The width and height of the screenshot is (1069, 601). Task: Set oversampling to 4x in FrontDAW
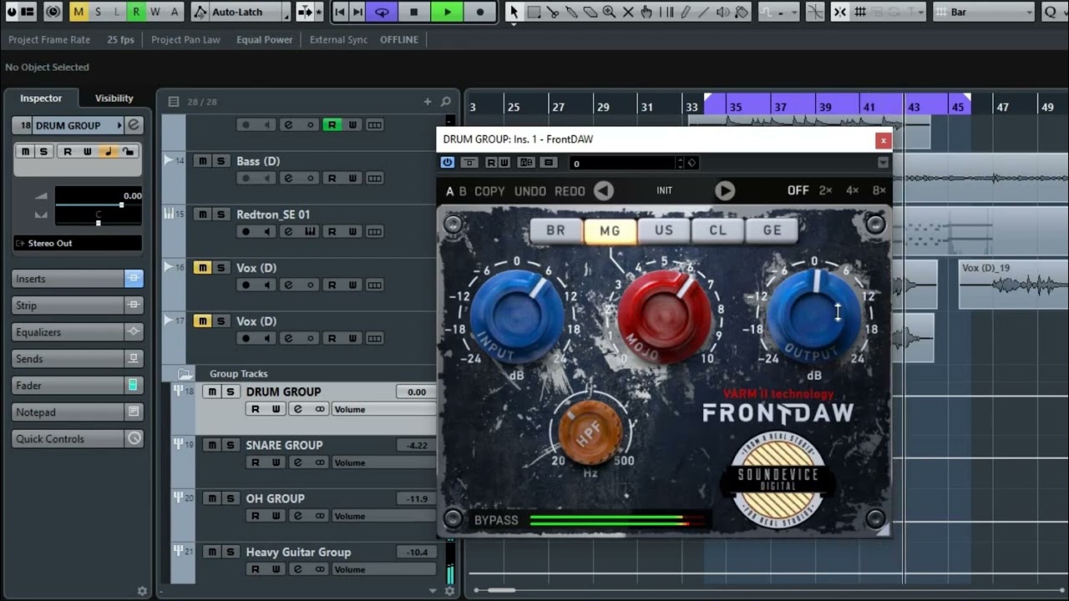(852, 190)
